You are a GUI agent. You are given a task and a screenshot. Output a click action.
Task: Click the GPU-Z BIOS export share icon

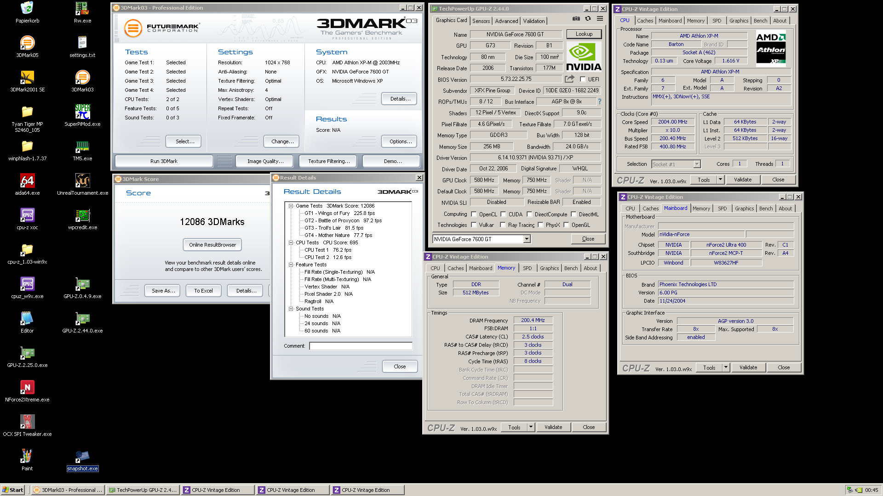pyautogui.click(x=569, y=79)
